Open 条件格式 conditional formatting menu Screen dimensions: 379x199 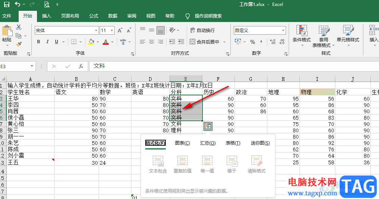pyautogui.click(x=302, y=35)
